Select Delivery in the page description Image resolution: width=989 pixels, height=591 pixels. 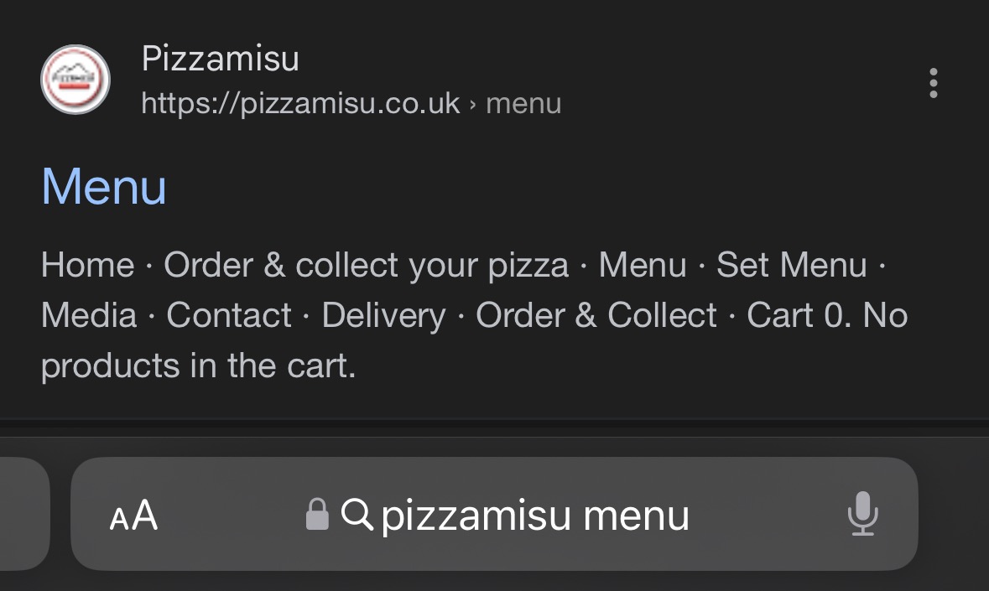point(385,314)
